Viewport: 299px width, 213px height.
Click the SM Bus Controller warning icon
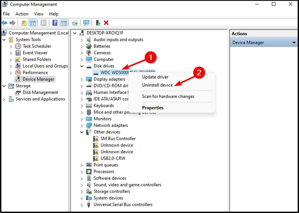tap(96, 139)
